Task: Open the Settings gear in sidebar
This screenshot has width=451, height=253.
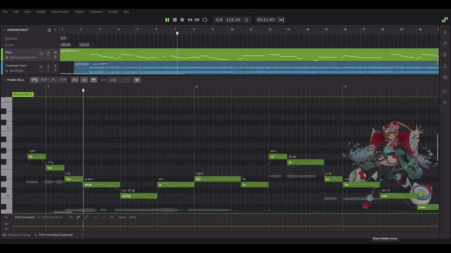Action: click(x=445, y=102)
